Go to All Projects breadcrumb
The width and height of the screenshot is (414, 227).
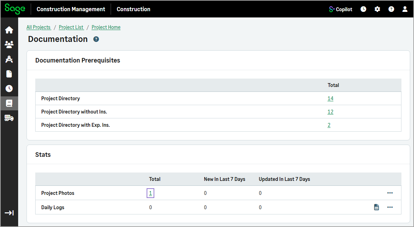pyautogui.click(x=38, y=27)
